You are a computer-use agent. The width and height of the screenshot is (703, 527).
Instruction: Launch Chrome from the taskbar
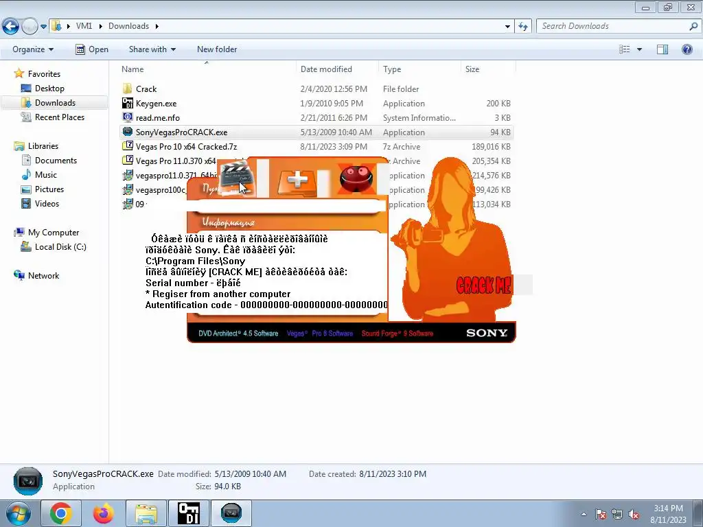pos(61,513)
